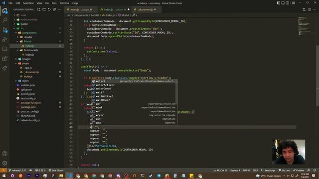Click the errors and warnings counter
Viewport: 319px width, 179px height.
click(x=40, y=170)
